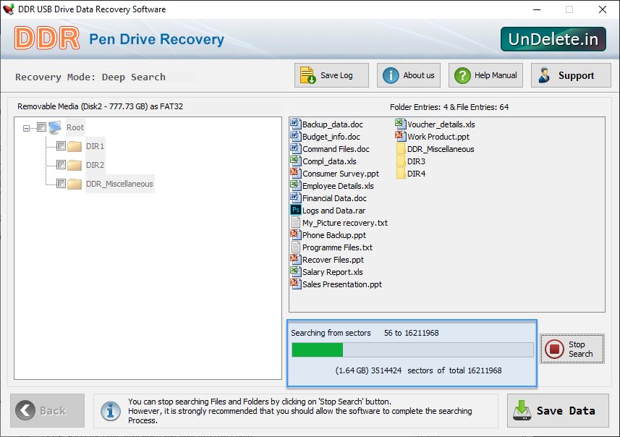Click the About us info icon
Screen dimensions: 620x437
click(391, 75)
